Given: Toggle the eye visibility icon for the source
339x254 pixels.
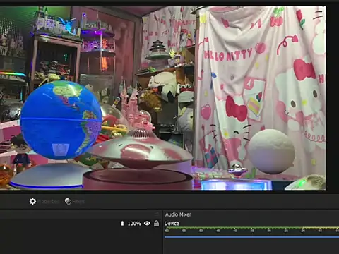Looking at the screenshot, I should click(147, 223).
